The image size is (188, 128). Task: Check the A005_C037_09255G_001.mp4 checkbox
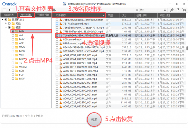[57, 106]
